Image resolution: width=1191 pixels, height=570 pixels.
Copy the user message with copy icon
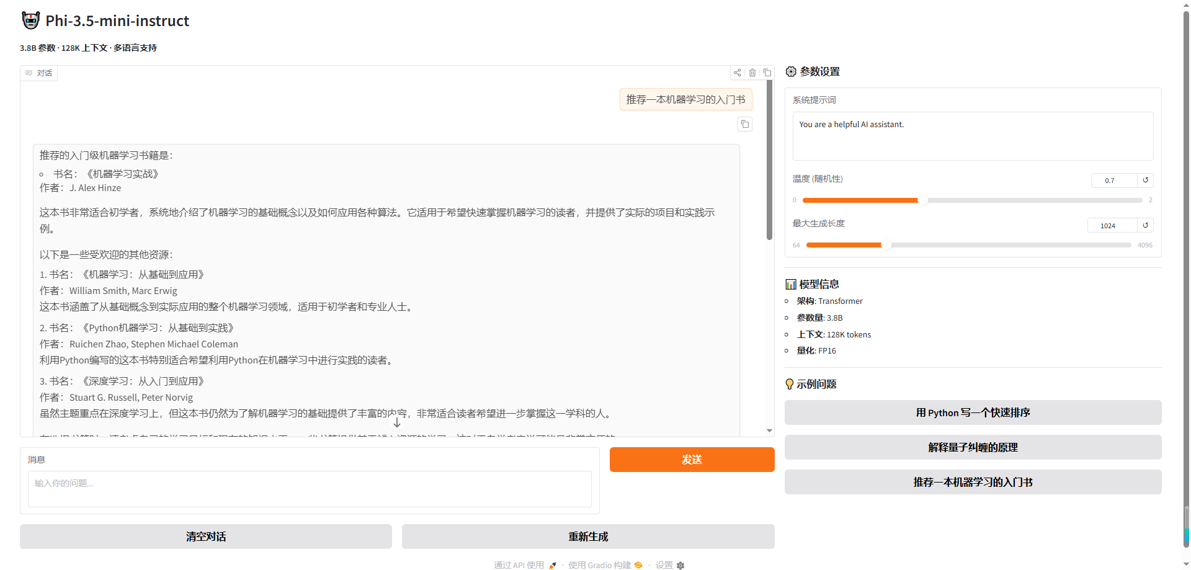point(745,124)
